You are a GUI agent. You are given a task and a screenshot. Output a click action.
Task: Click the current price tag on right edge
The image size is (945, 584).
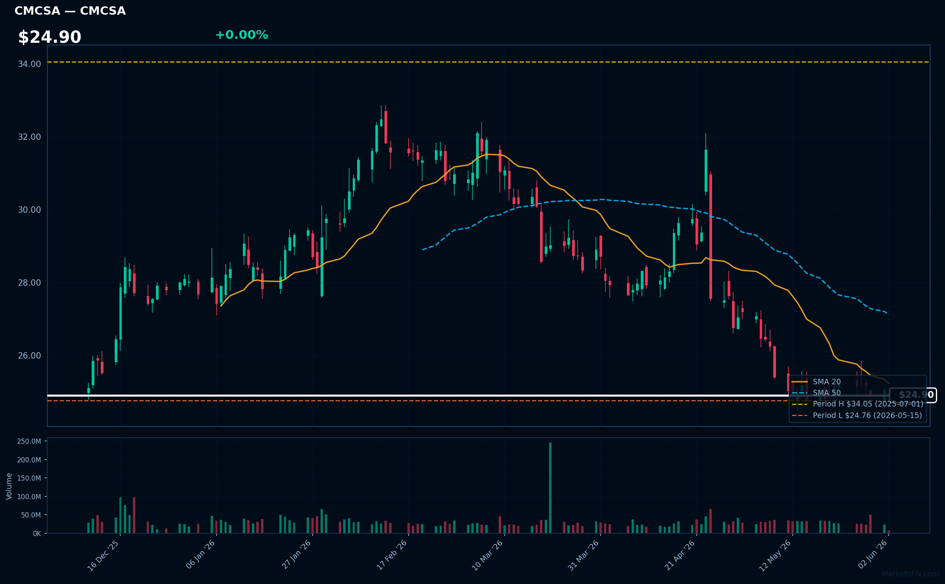(913, 395)
